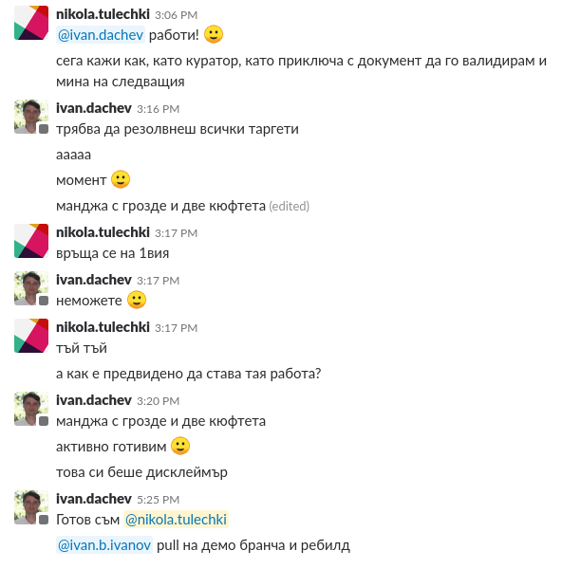Viewport: 581px width, 569px height.
Task: Click the smiley emoji after "неможете"
Action: pos(137,300)
